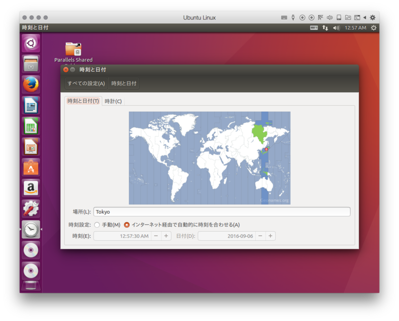Open the Amazon launcher icon
The image size is (399, 321).
[31, 188]
